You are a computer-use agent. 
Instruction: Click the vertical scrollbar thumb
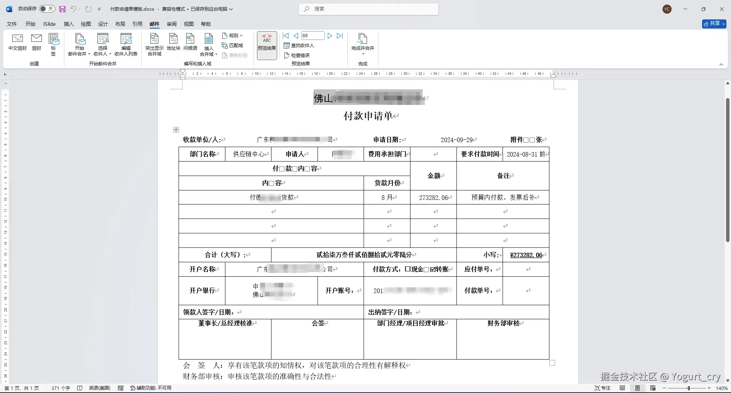point(728,170)
